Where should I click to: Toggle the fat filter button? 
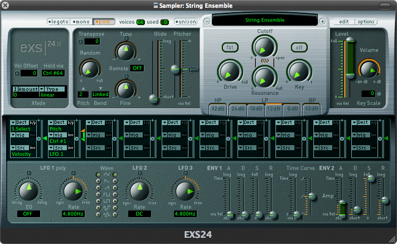[230, 47]
